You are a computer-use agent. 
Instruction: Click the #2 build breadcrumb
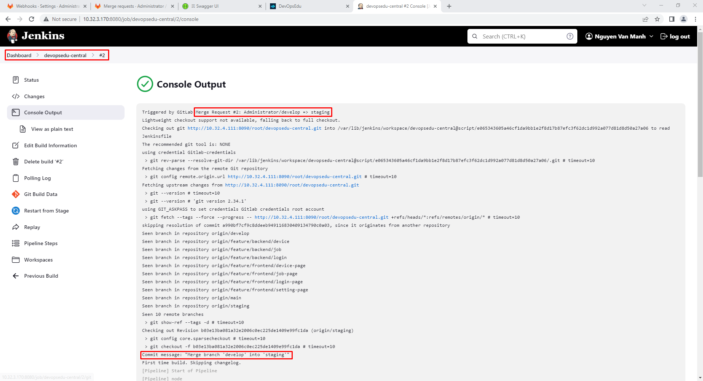pyautogui.click(x=102, y=55)
